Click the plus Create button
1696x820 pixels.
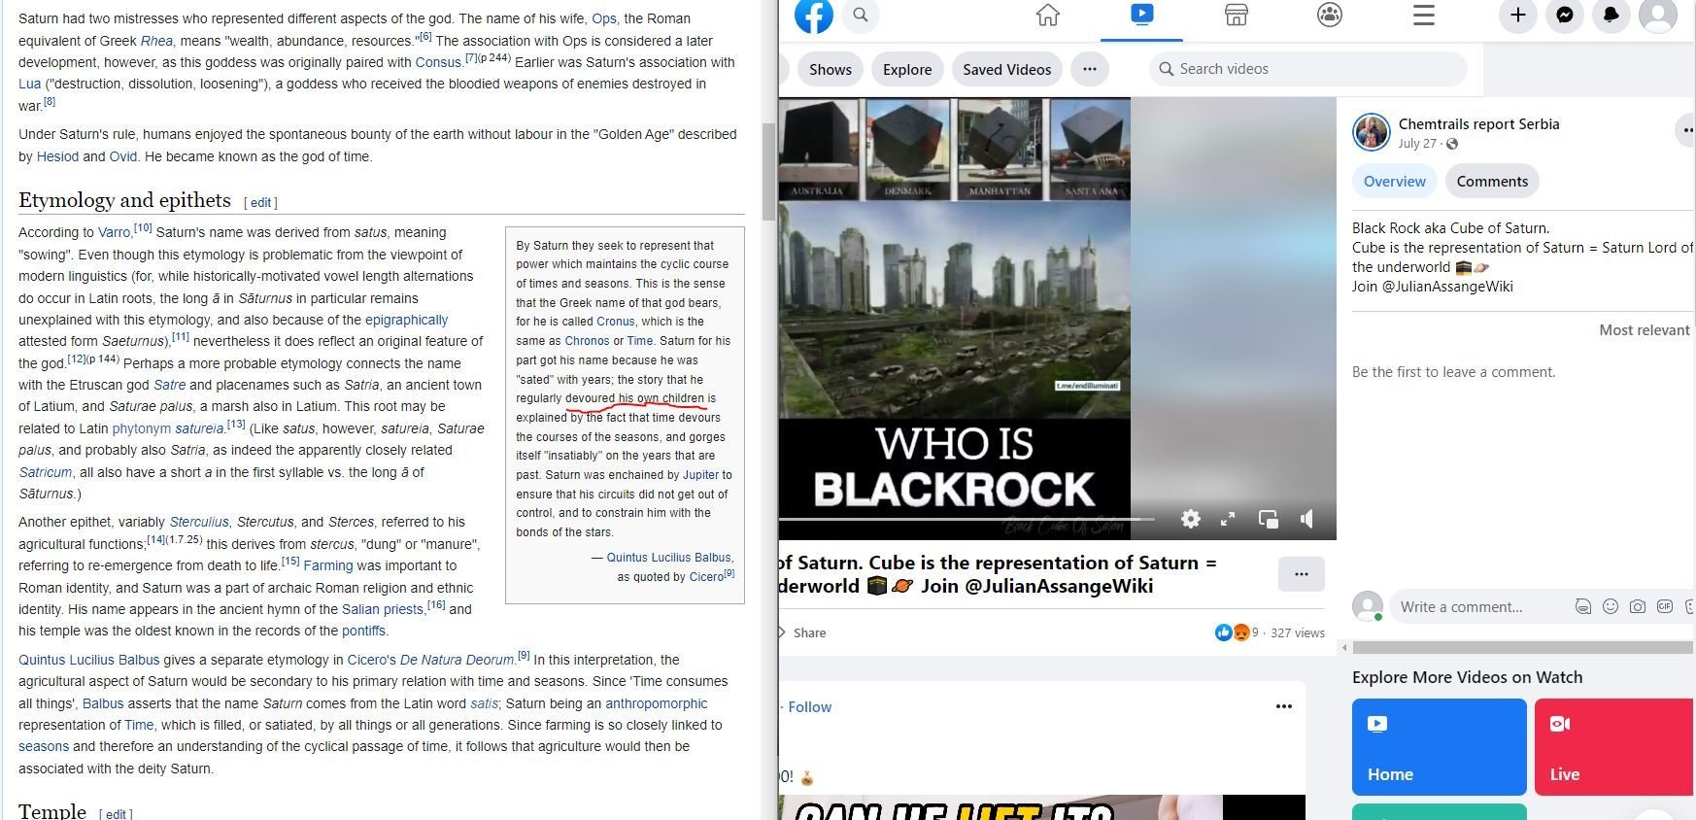pos(1518,15)
